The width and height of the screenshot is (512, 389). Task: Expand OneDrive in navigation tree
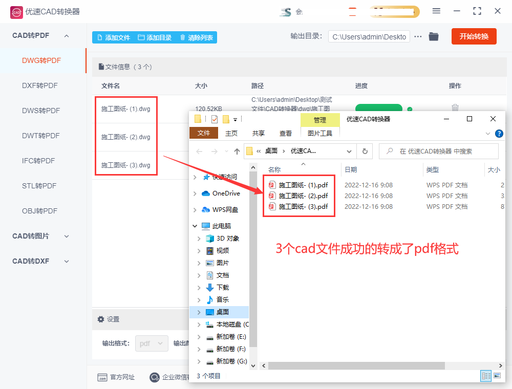pos(195,193)
